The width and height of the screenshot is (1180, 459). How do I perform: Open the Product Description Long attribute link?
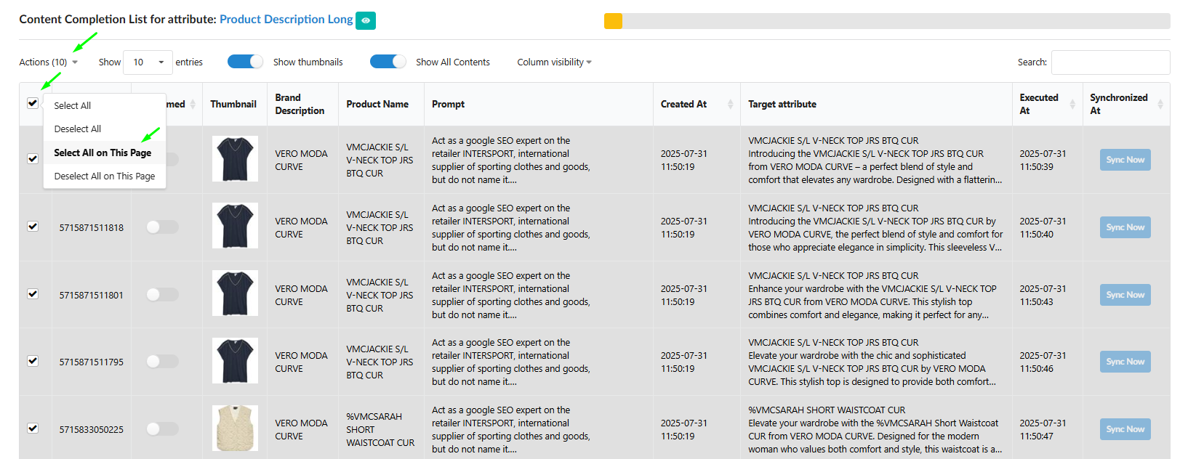pyautogui.click(x=286, y=20)
